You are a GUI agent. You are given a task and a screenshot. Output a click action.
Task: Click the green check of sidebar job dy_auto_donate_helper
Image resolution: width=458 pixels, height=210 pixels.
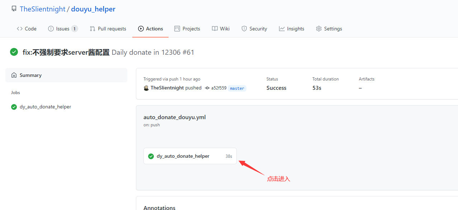pyautogui.click(x=14, y=107)
